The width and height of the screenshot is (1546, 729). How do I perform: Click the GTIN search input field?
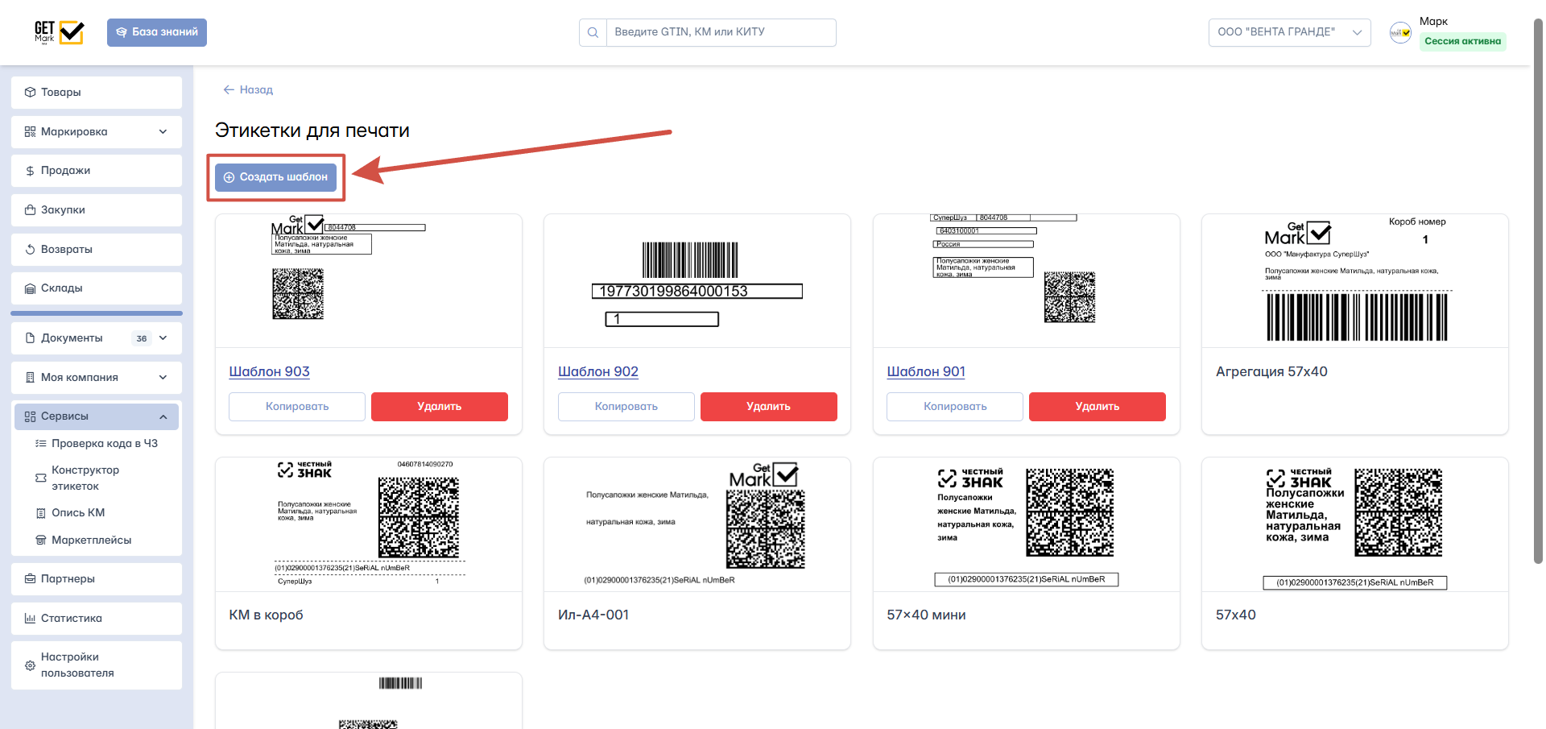[721, 32]
